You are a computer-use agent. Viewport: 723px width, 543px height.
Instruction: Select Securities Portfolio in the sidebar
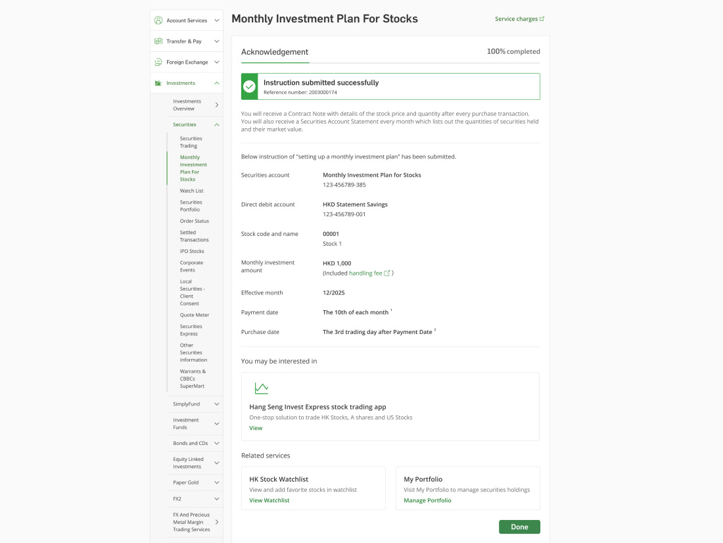pos(191,206)
